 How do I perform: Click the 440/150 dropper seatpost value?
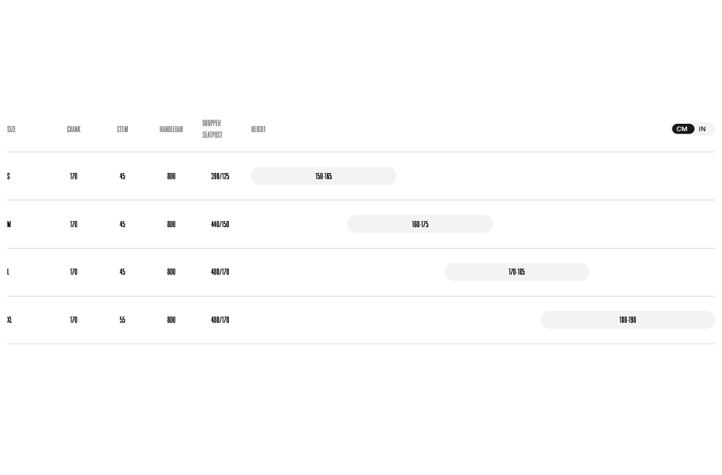[x=220, y=224]
